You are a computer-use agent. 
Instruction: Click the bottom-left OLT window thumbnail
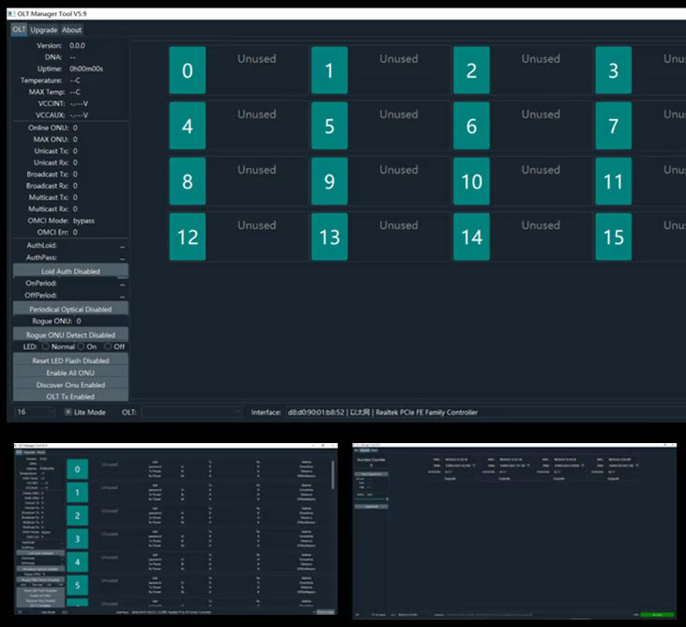[x=174, y=529]
